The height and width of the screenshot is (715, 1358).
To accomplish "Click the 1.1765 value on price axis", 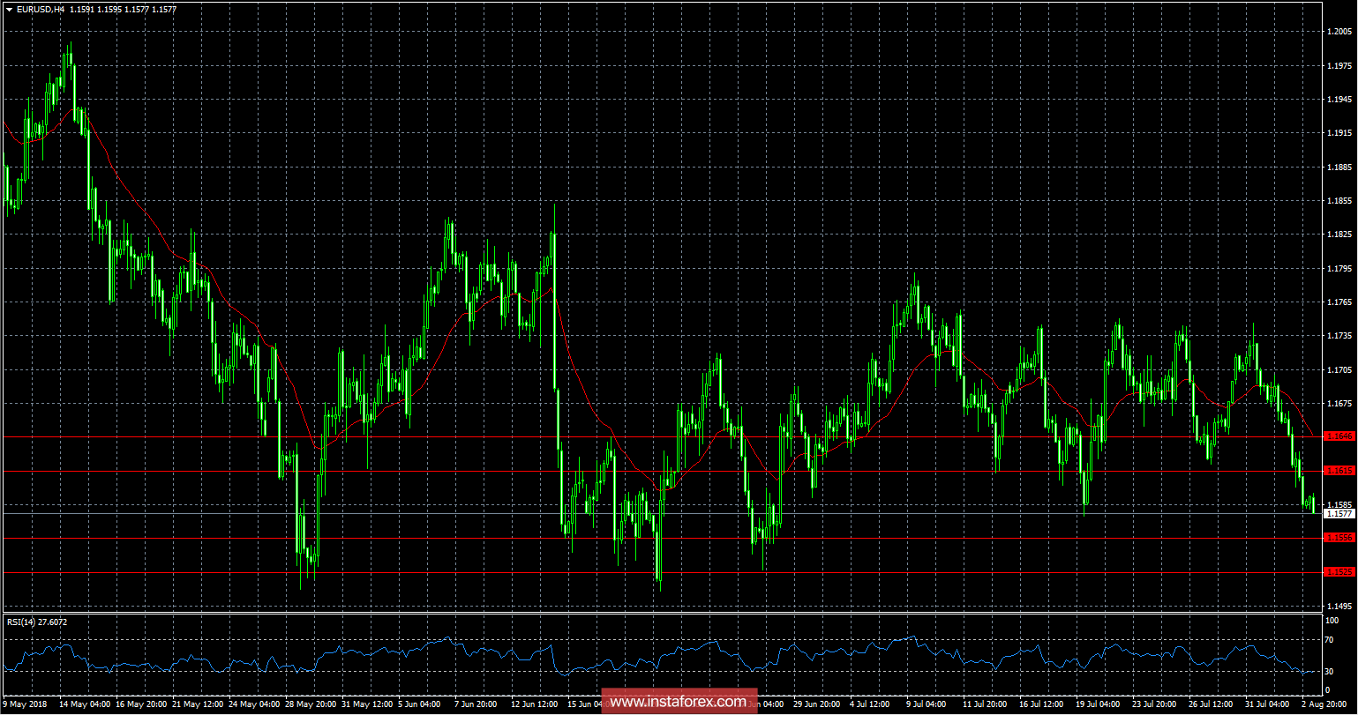I will 1340,302.
